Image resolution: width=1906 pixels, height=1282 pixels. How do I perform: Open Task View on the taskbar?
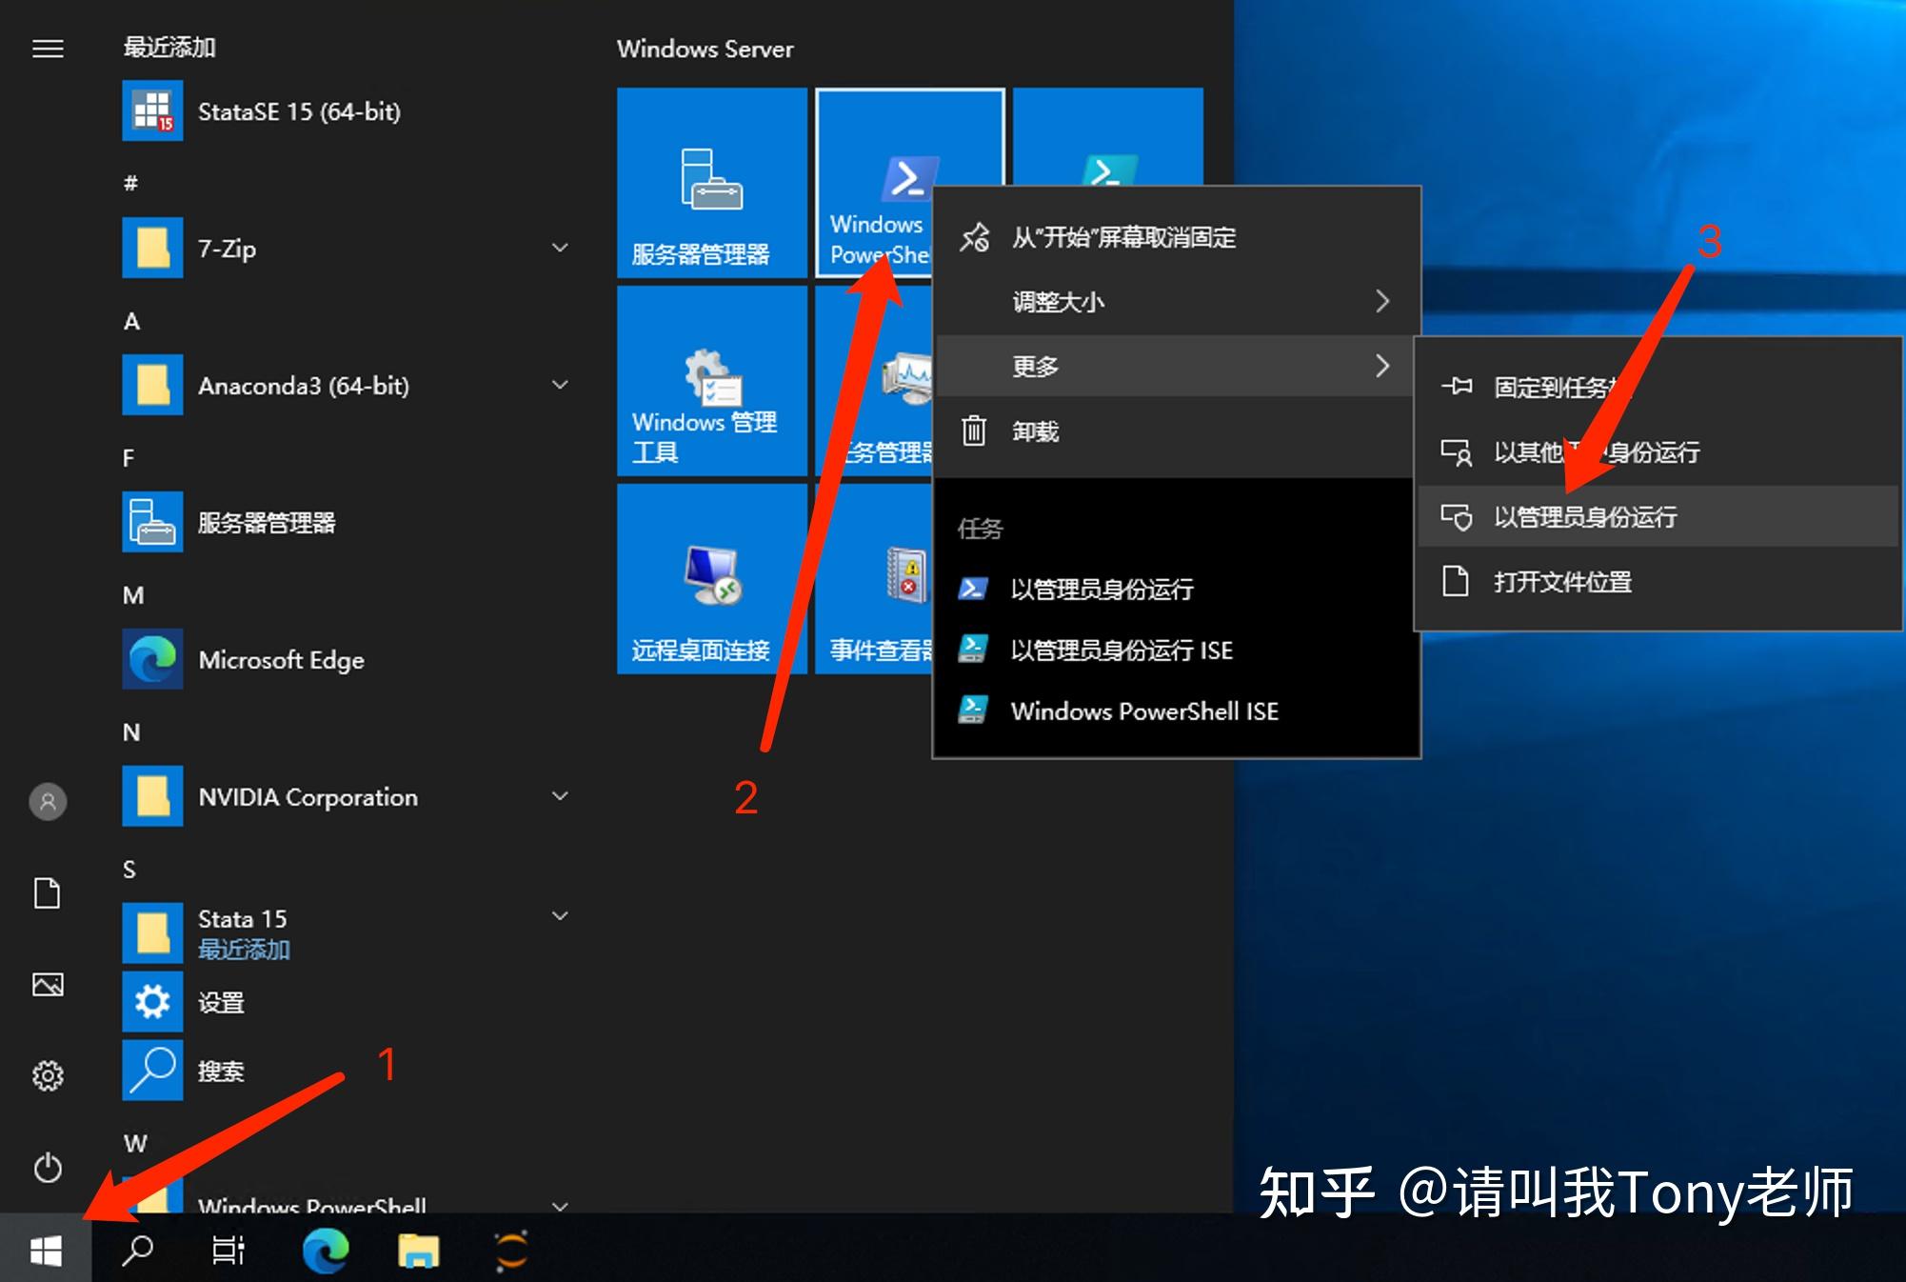pos(228,1250)
